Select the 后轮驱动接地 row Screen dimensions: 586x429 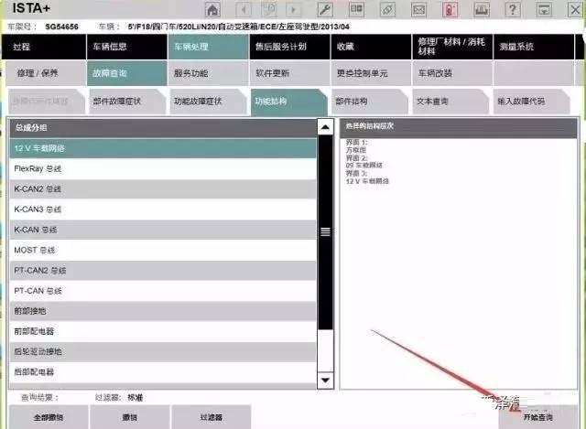163,352
